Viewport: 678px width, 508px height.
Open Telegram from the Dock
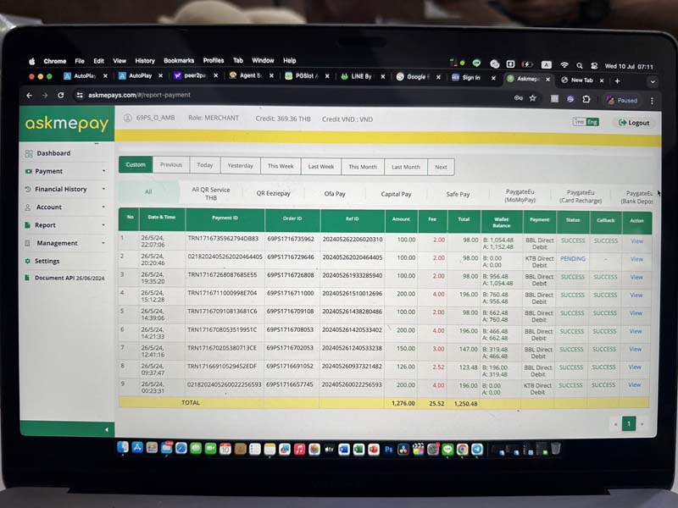coord(477,450)
